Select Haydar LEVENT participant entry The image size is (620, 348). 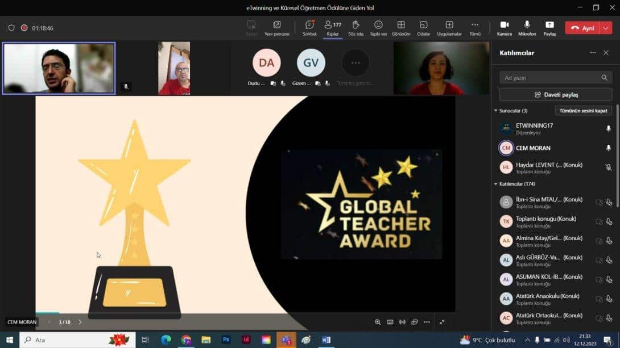click(553, 167)
